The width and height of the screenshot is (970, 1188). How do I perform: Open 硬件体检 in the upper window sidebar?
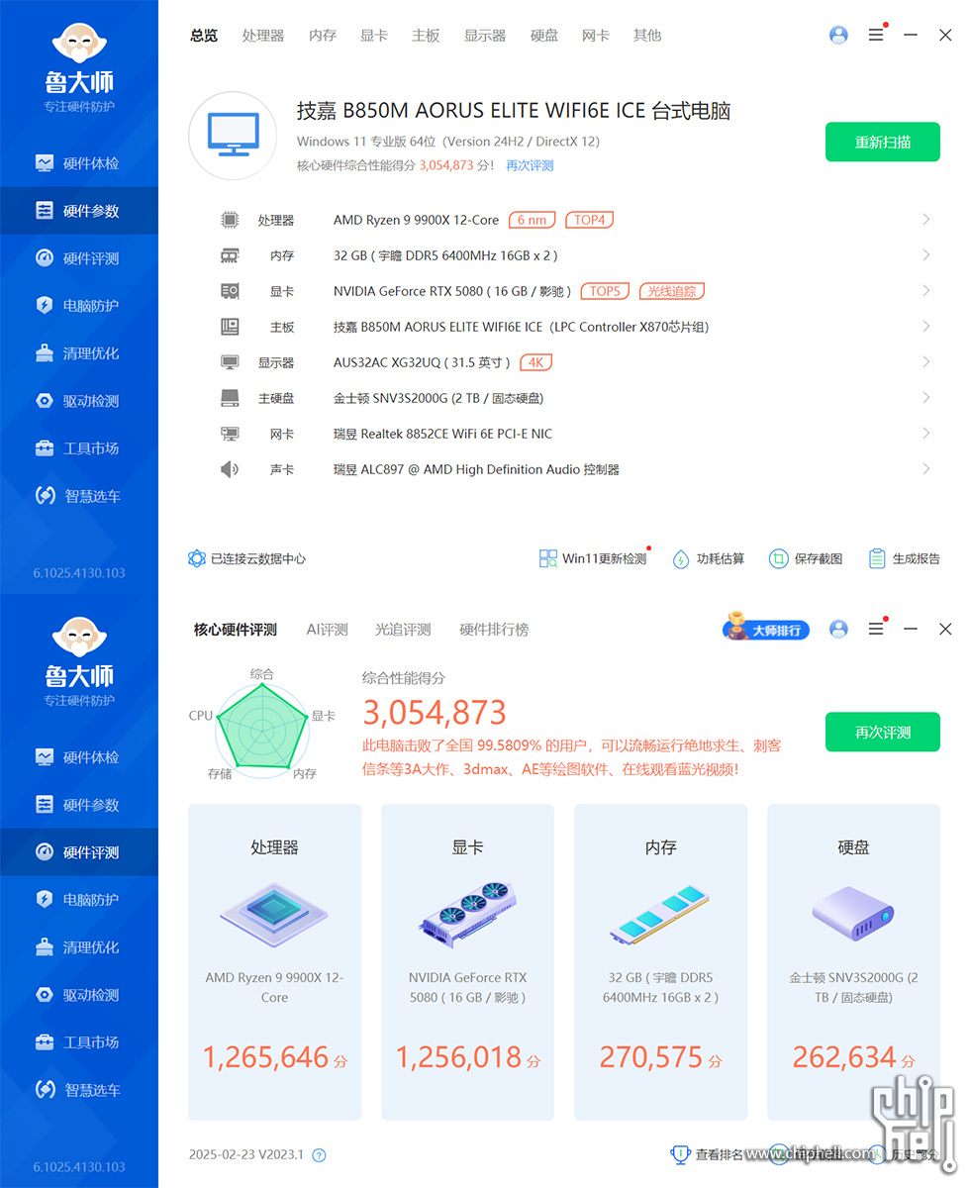tap(79, 163)
